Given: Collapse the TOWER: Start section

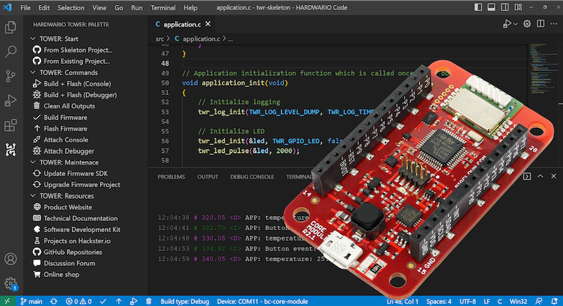Looking at the screenshot, I should coord(33,39).
